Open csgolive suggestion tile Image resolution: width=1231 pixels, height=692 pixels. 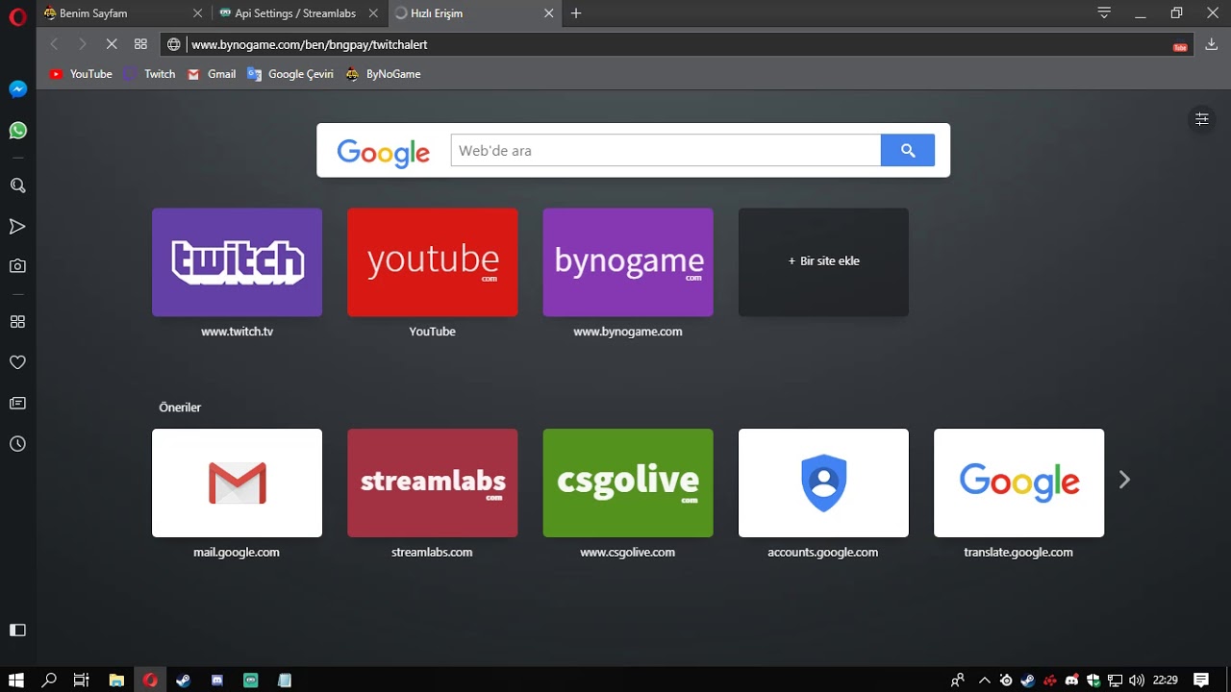click(x=628, y=482)
